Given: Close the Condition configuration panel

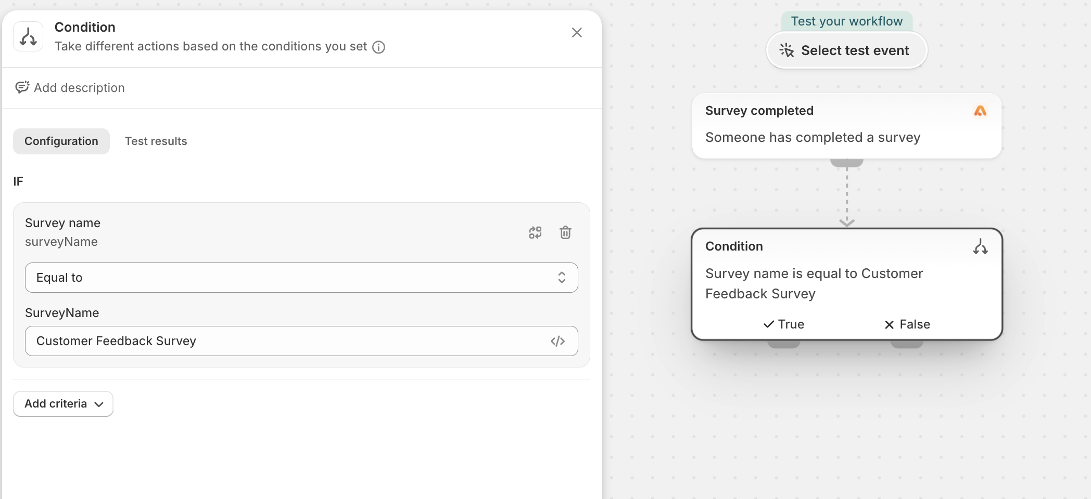Looking at the screenshot, I should click(x=577, y=33).
